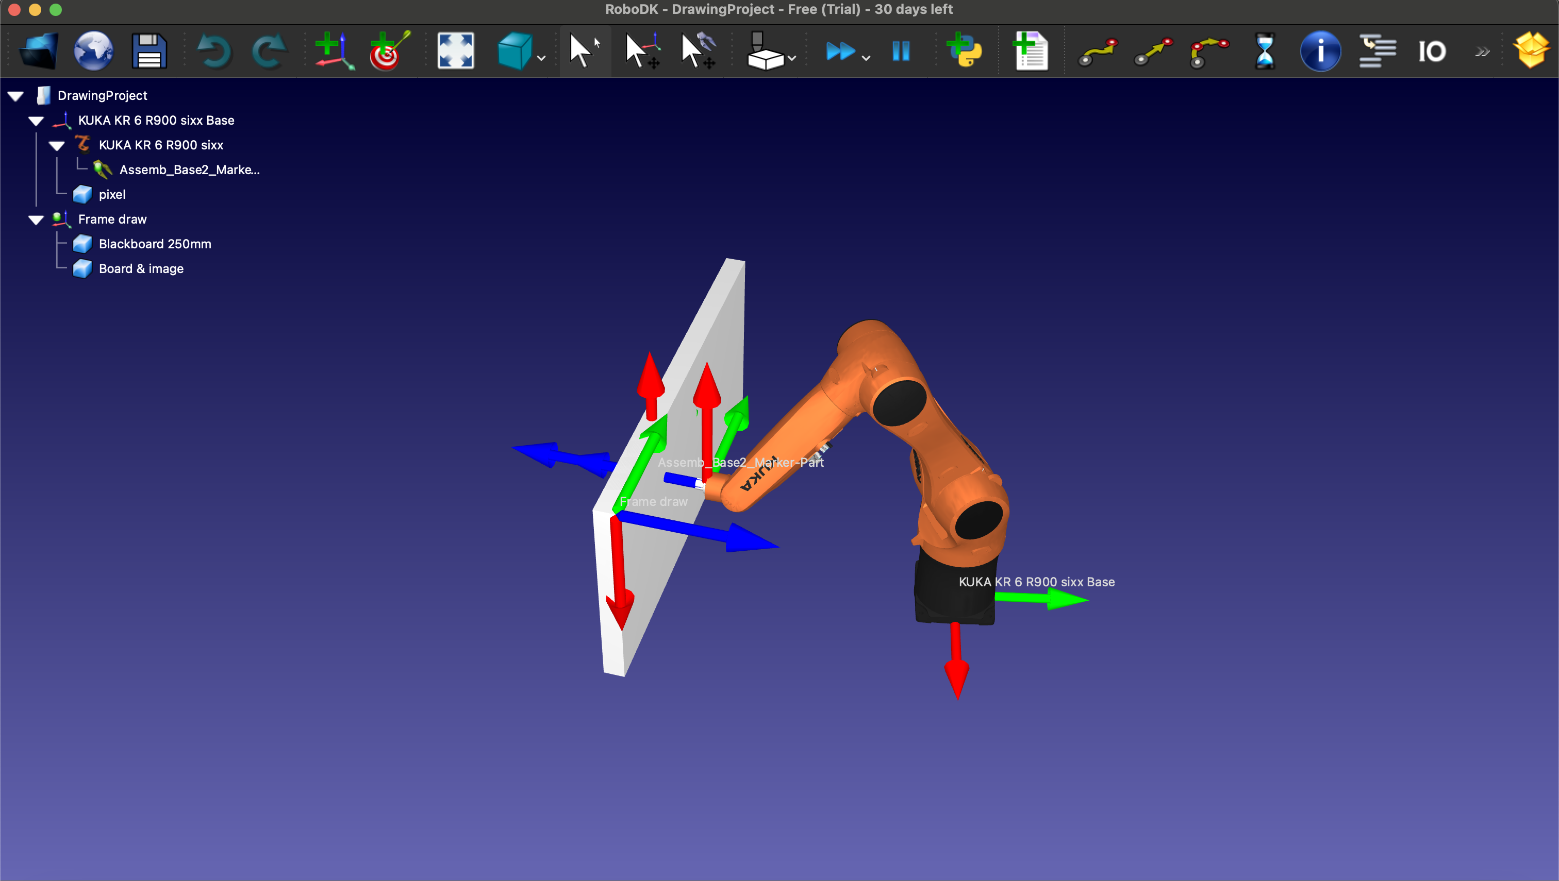Open file with the folder icon
Viewport: 1559px width, 881px height.
[x=38, y=51]
